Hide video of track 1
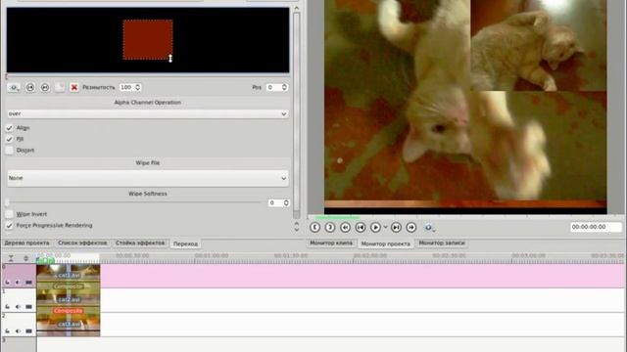This screenshot has width=627, height=352. (28, 306)
